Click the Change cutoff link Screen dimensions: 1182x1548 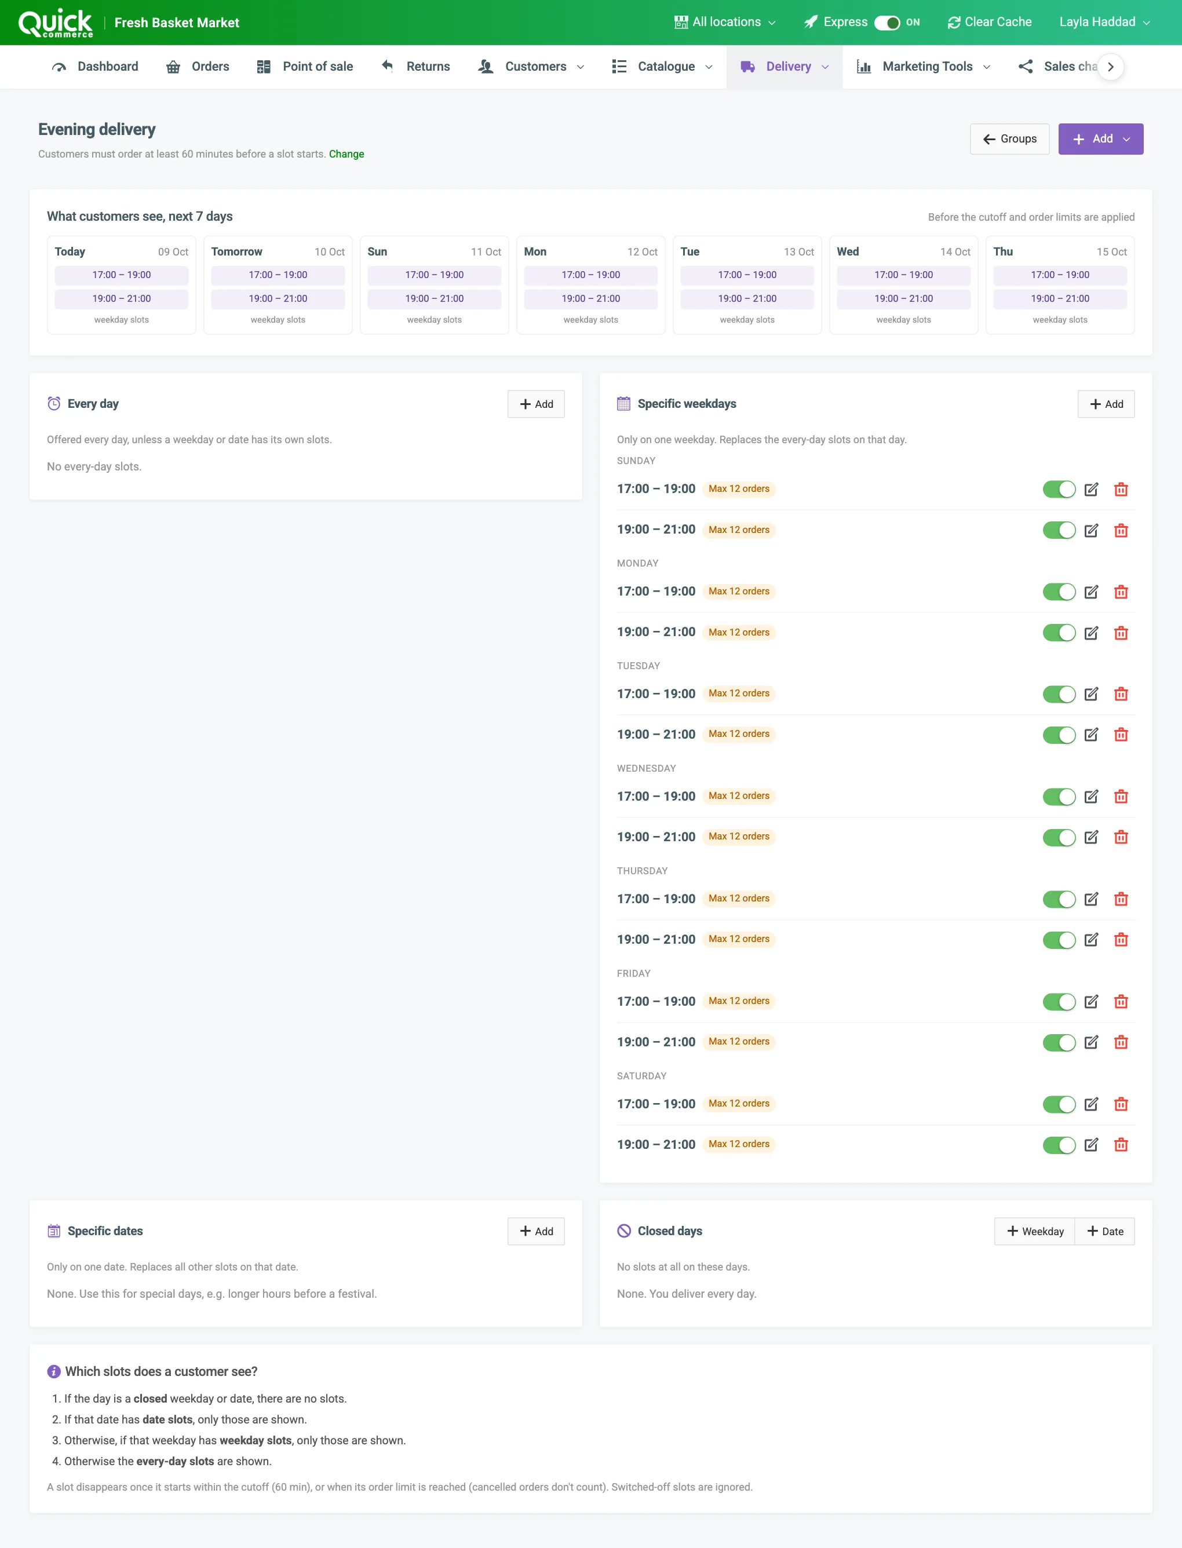(346, 154)
